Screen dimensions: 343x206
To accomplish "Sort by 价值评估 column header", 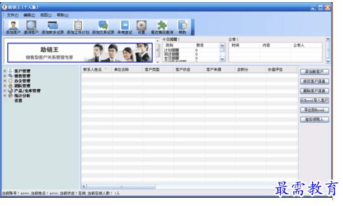I will (x=281, y=70).
